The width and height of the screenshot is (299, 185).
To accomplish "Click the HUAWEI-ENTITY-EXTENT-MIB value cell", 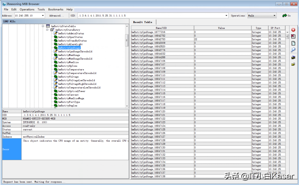I will (x=75, y=119).
